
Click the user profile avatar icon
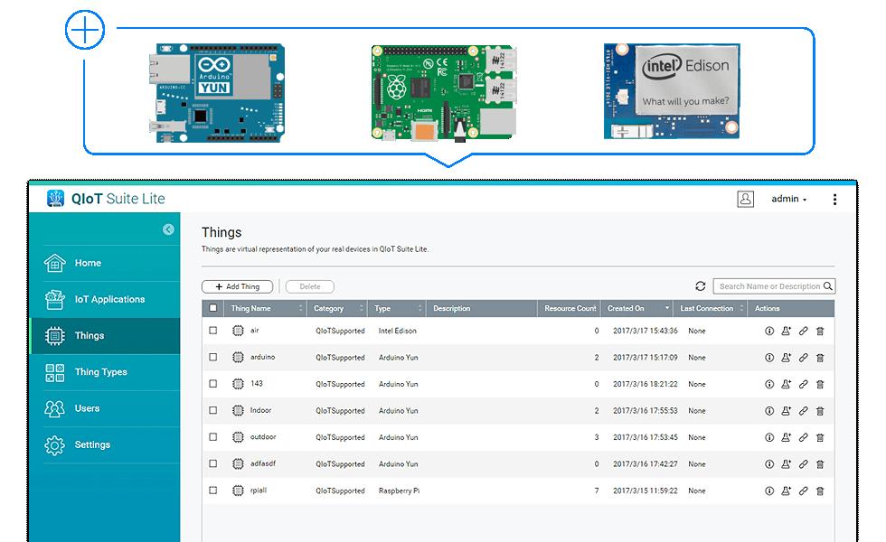(x=745, y=199)
